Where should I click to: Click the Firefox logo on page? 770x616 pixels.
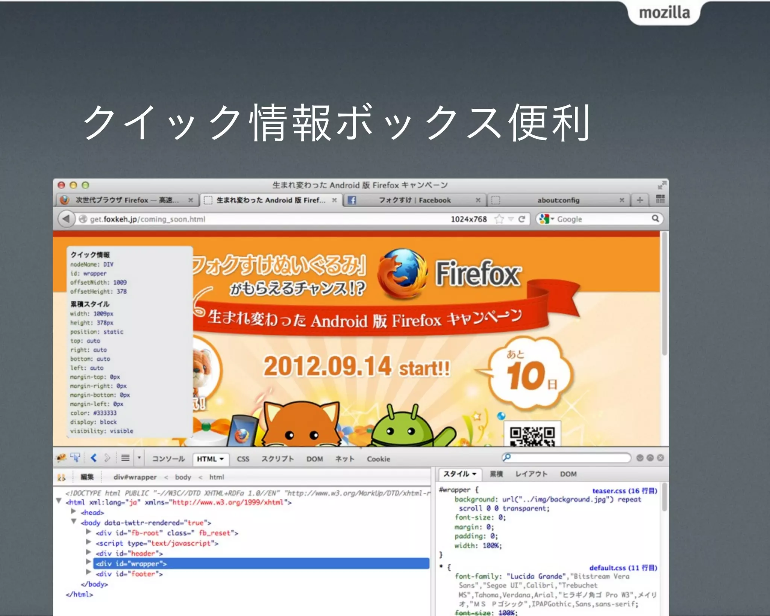click(x=402, y=274)
